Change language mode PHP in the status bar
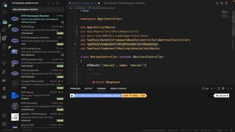Screen dimensions: 235x132 [x=196, y=130]
